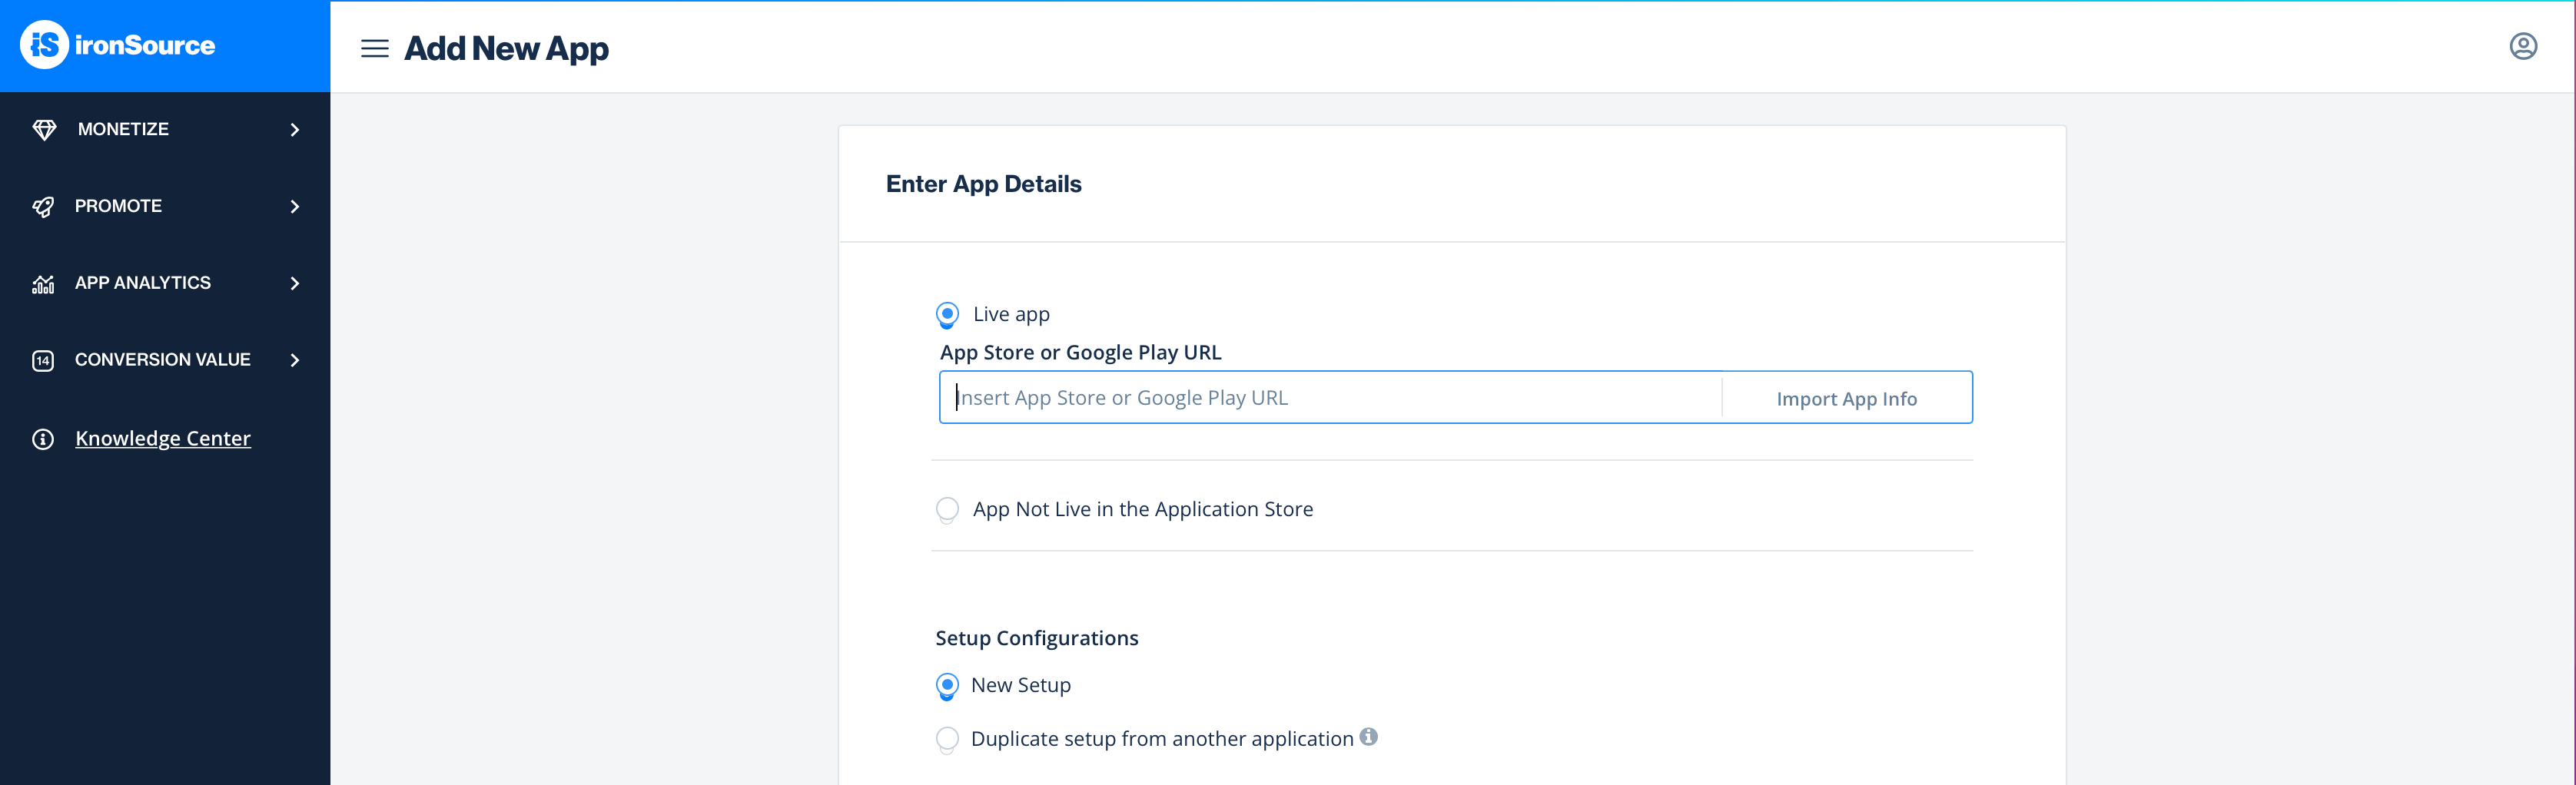Expand the Monetize menu chevron
The image size is (2576, 785).
[295, 130]
